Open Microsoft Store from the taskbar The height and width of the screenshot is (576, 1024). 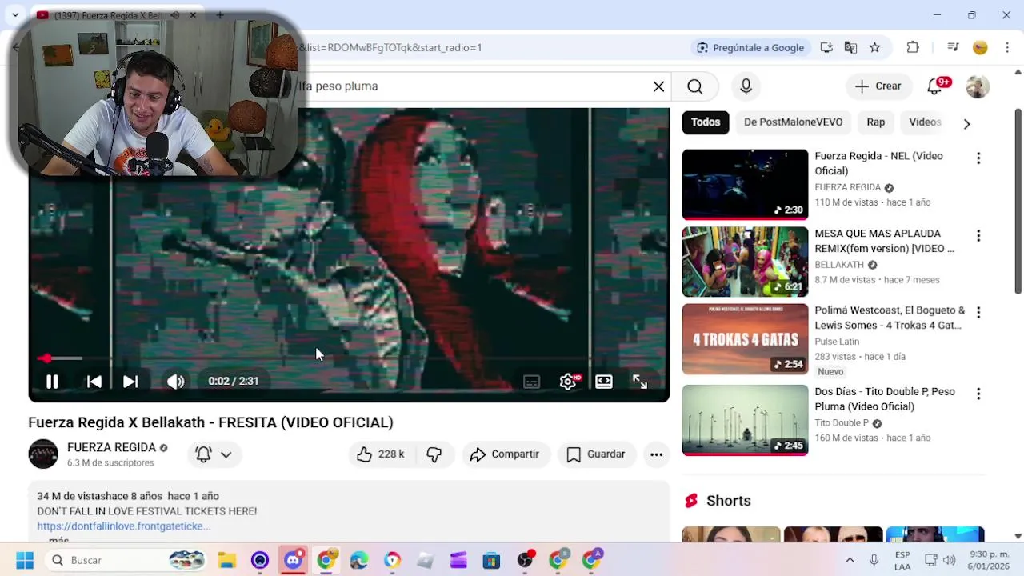click(491, 560)
